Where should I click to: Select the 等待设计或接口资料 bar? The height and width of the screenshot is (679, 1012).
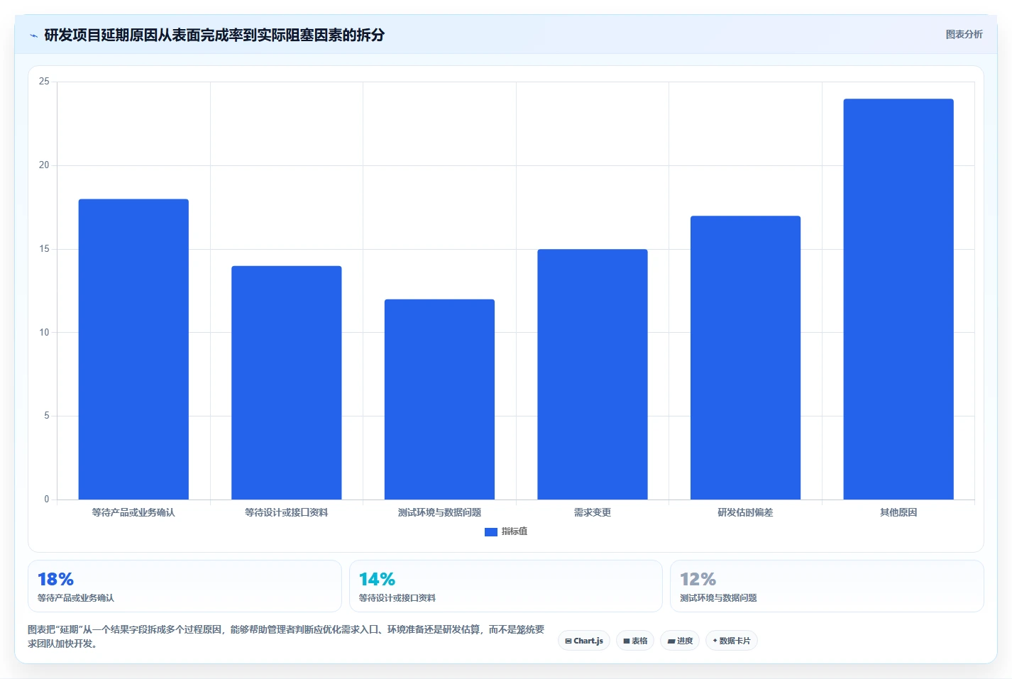[287, 382]
